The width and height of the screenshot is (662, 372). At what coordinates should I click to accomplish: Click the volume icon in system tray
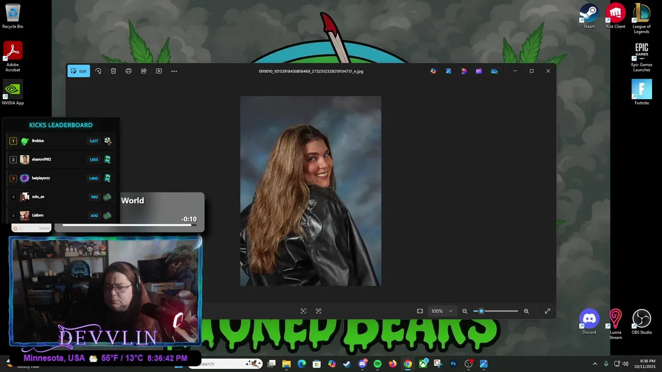point(625,364)
